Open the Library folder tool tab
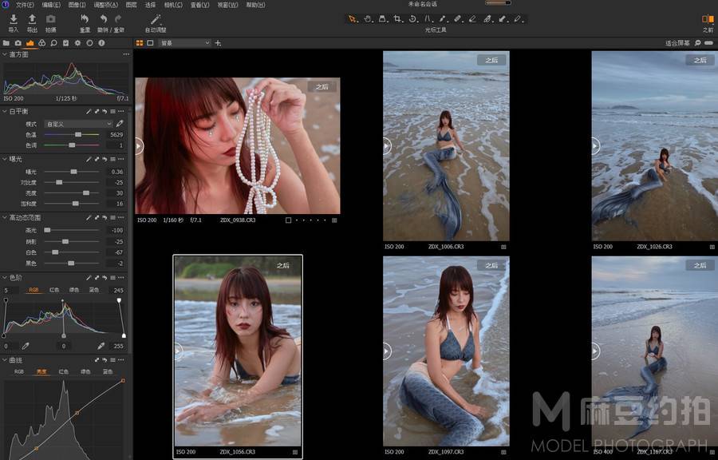The image size is (718, 460). tap(6, 43)
